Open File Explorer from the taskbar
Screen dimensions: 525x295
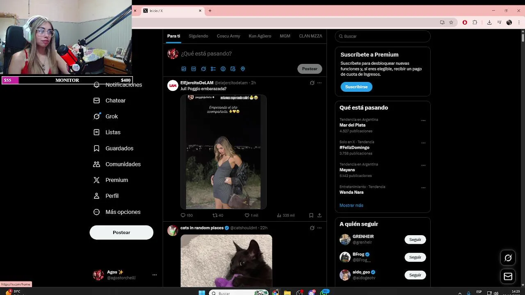(288, 293)
